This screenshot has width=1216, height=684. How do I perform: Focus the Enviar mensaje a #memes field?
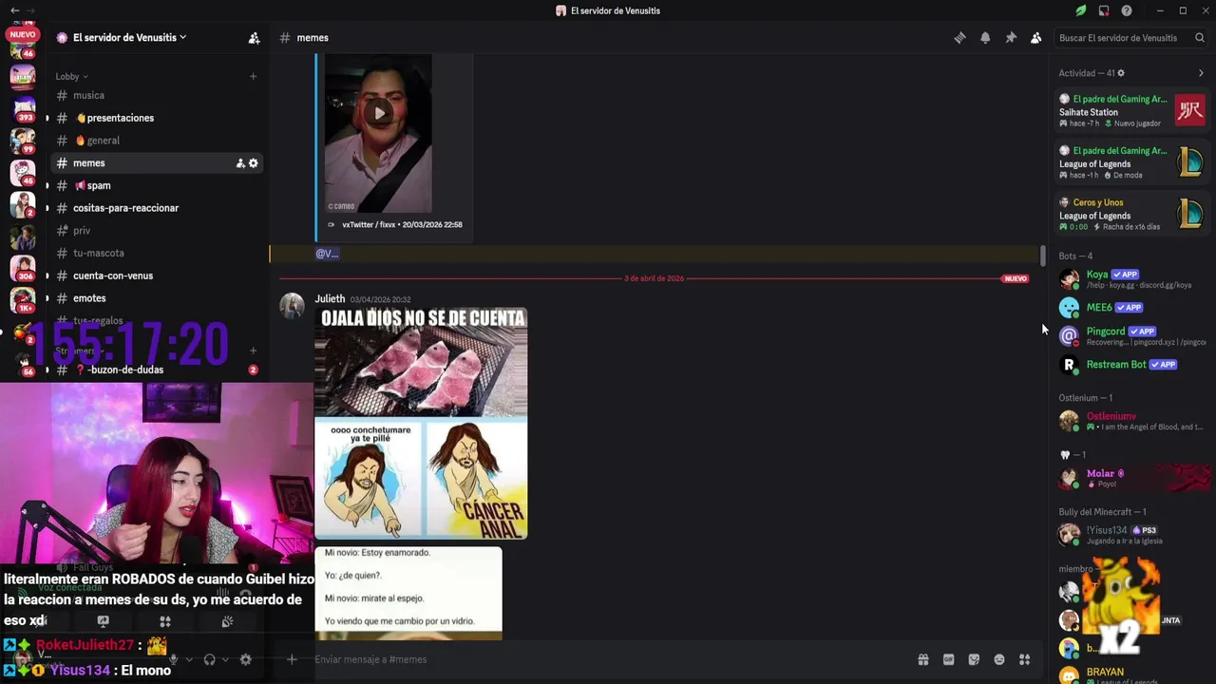(x=608, y=659)
